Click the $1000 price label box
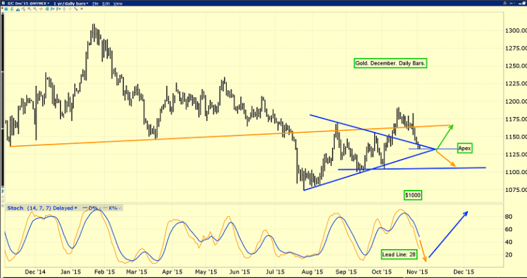Screen dimensions: 527x278 (x=413, y=195)
